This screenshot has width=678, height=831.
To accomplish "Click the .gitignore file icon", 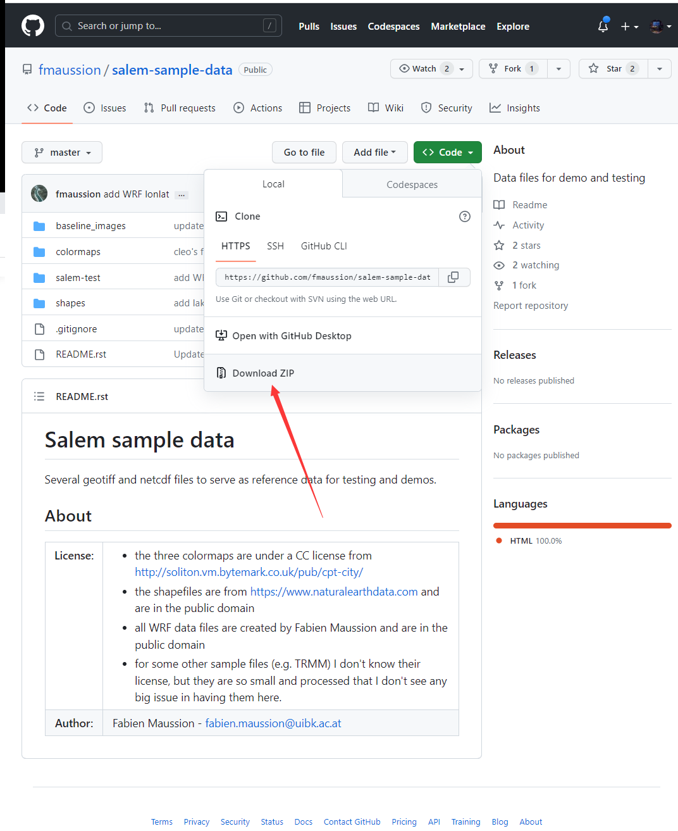I will click(x=39, y=329).
